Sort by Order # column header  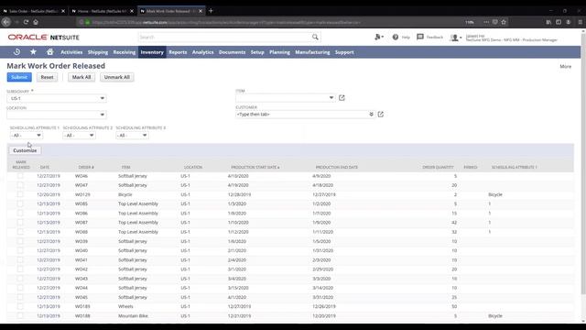pos(86,167)
